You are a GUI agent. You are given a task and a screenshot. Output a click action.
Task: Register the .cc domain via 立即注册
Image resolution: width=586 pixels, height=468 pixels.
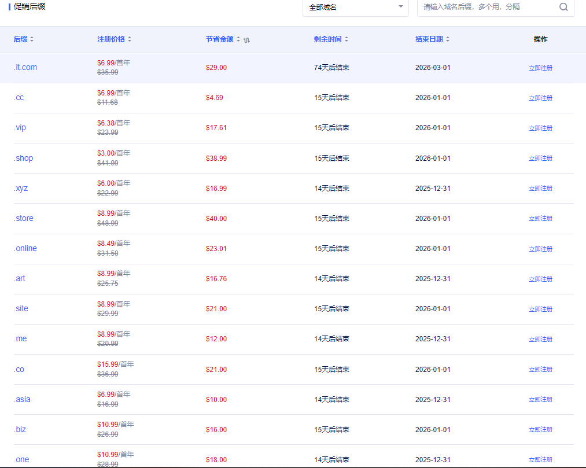(x=540, y=98)
